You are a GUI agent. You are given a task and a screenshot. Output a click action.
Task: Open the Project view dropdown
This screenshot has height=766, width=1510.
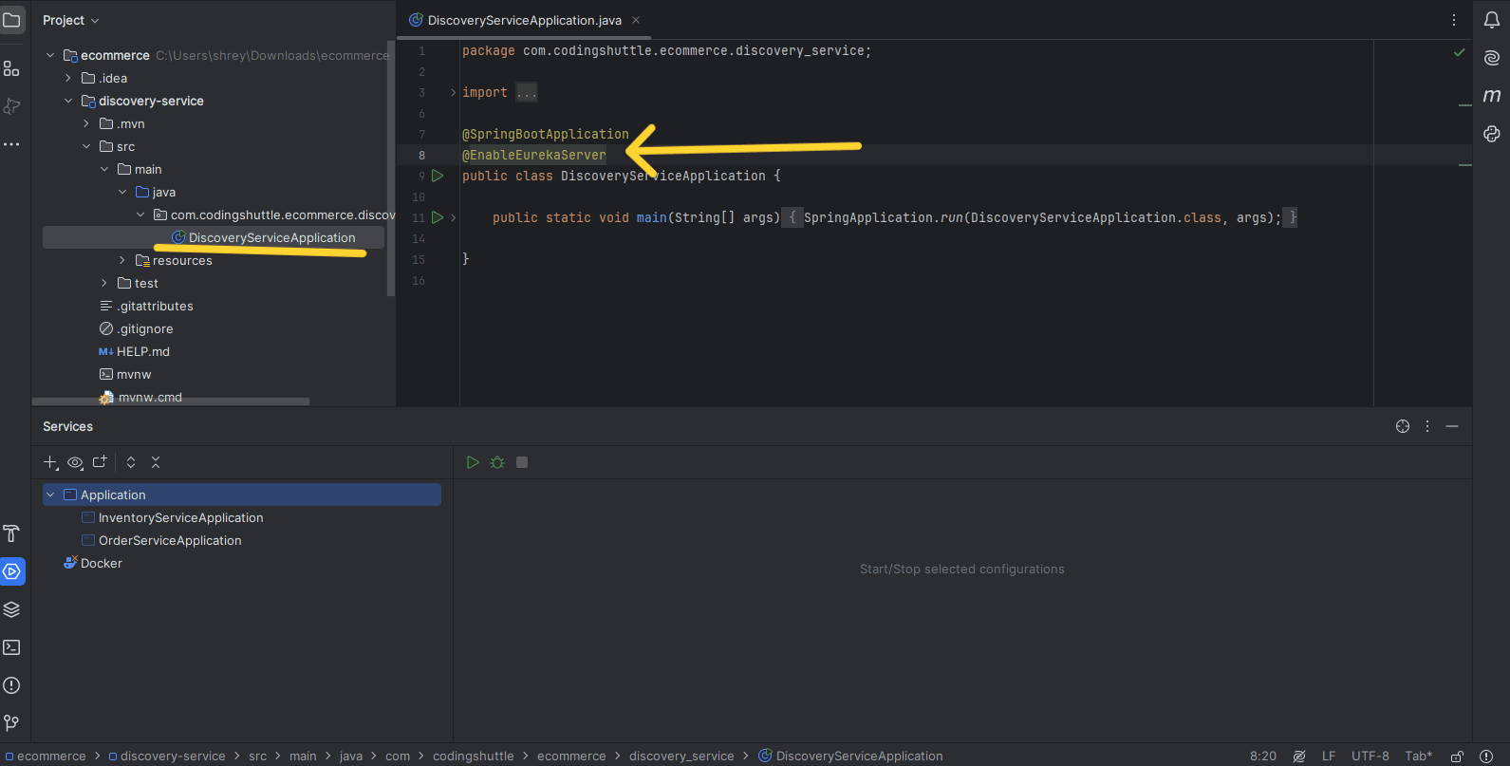(71, 20)
